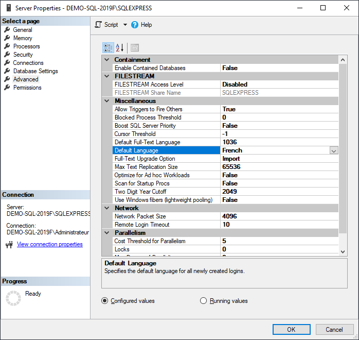Screen dimensions: 359x340
Task: Open the Security page
Action: click(23, 55)
